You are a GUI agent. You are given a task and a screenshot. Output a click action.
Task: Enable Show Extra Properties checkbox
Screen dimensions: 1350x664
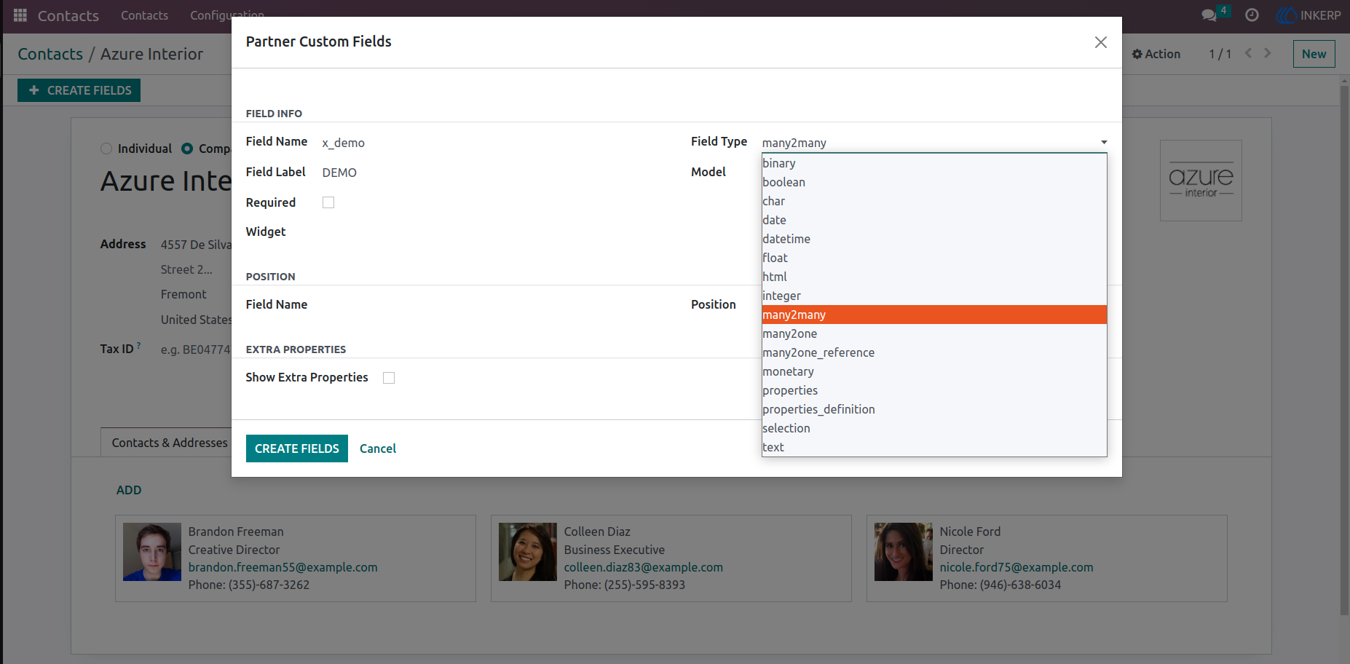(389, 378)
